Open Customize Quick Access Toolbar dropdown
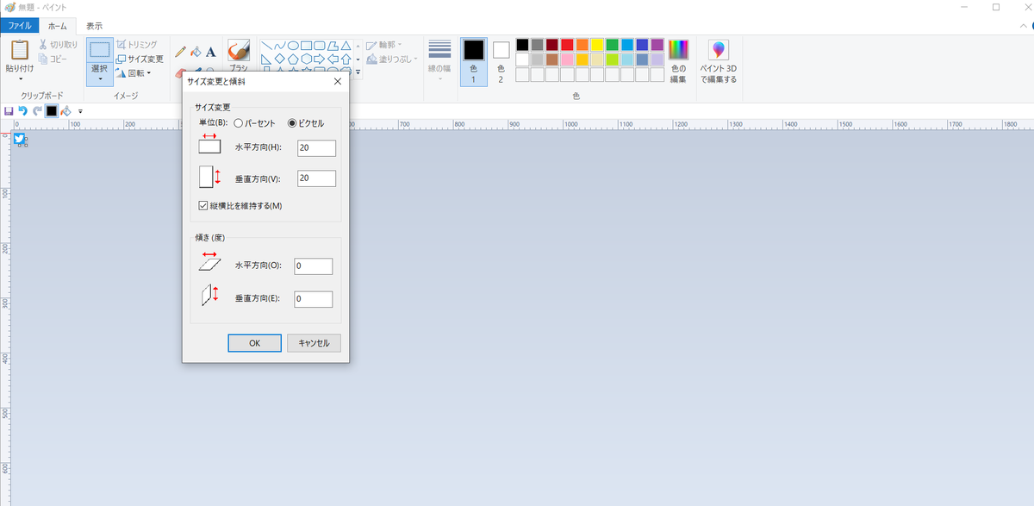This screenshot has height=506, width=1034. (x=80, y=110)
